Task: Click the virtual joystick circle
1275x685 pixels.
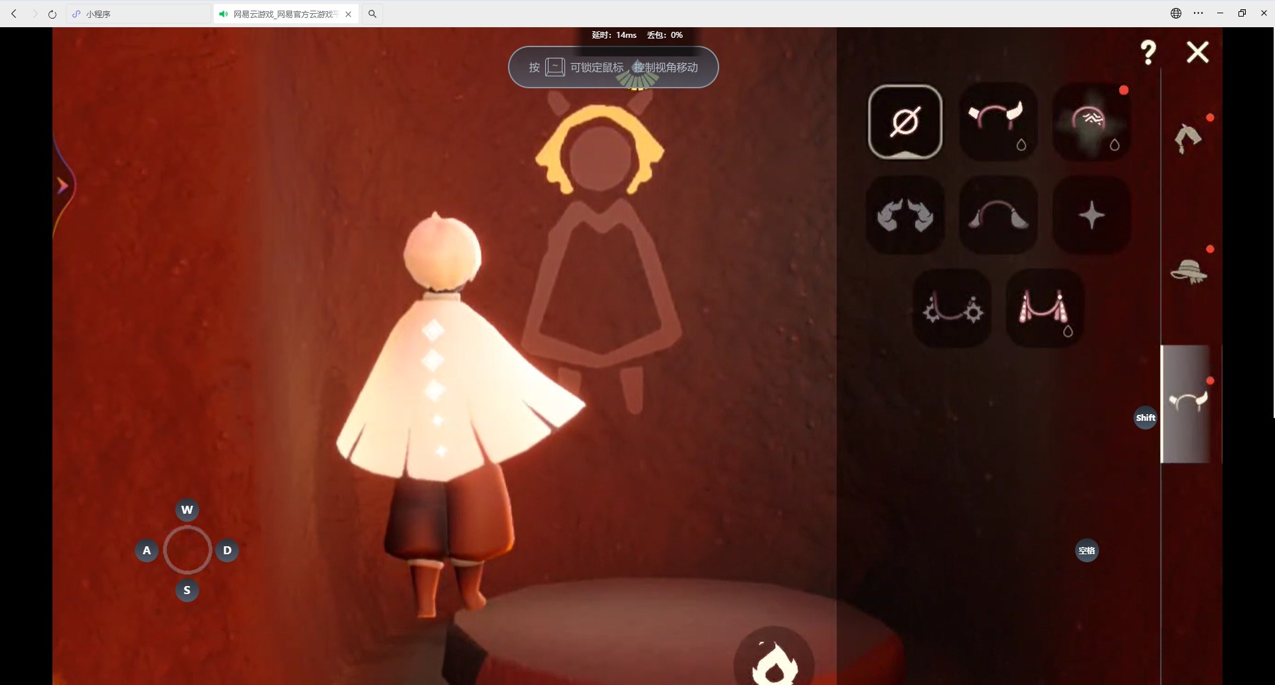Action: coord(187,550)
